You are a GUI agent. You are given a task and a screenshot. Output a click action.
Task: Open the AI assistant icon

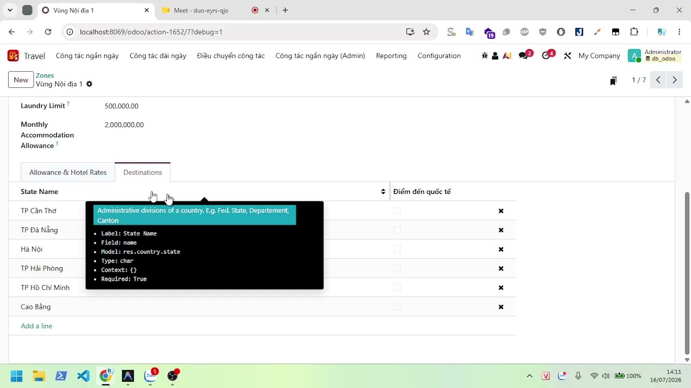[x=507, y=56]
